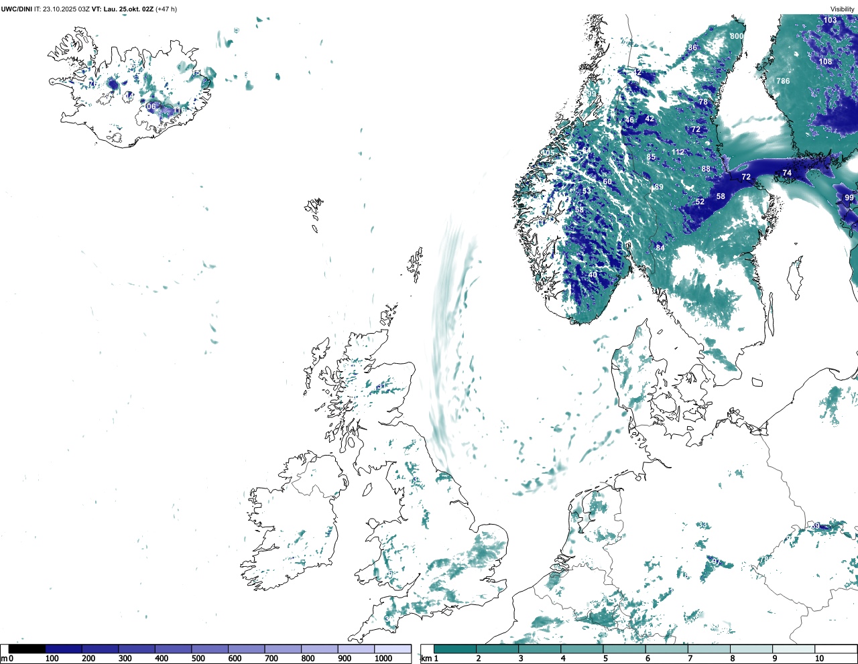
Task: Click the '46' visibility value on the map
Action: click(629, 121)
